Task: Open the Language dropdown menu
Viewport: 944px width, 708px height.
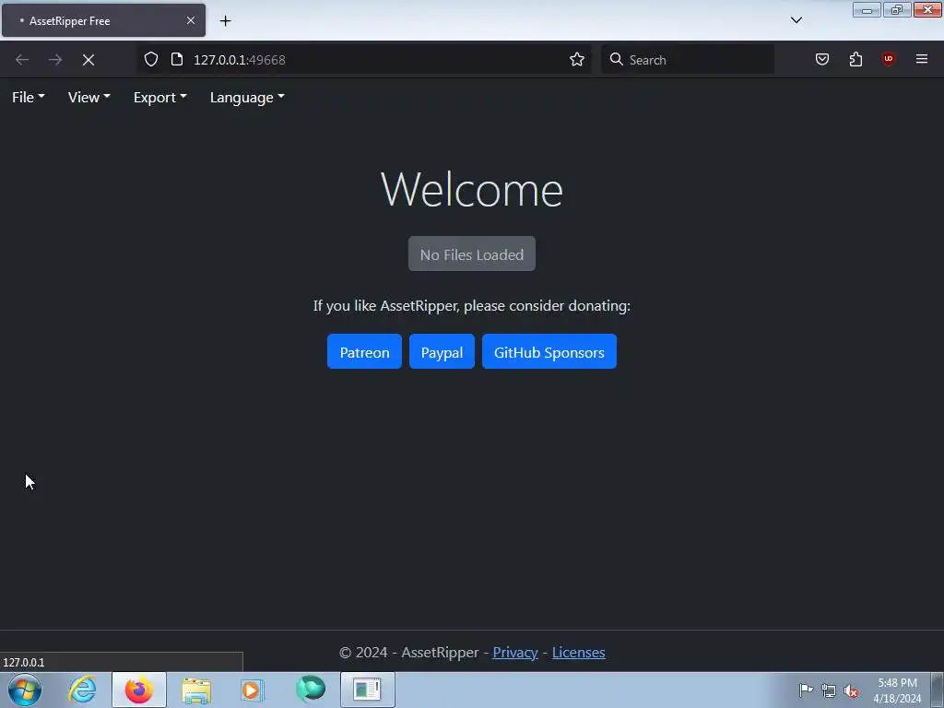Action: point(247,98)
